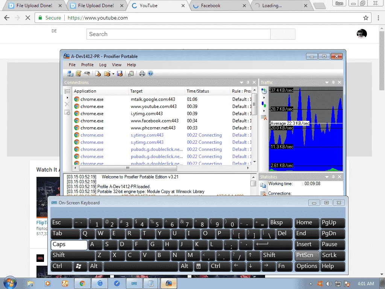Click the Print toolbar icon in Proxifier
This screenshot has height=289, width=385.
(x=142, y=73)
